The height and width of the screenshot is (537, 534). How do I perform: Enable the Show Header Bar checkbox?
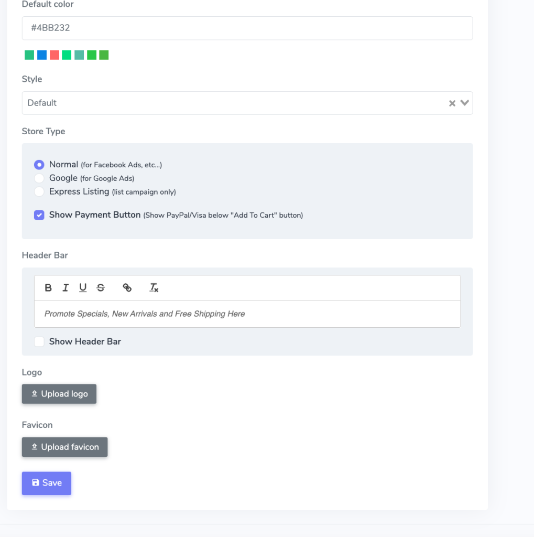click(x=39, y=341)
